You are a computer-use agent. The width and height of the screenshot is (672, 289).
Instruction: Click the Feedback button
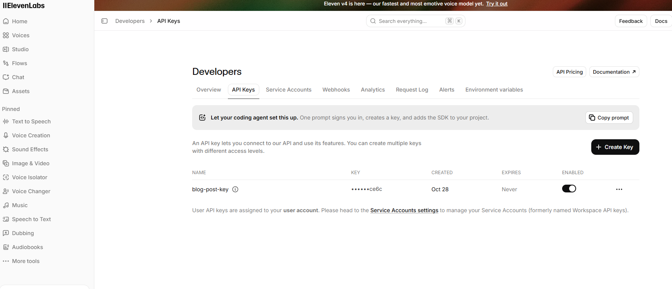pos(631,21)
